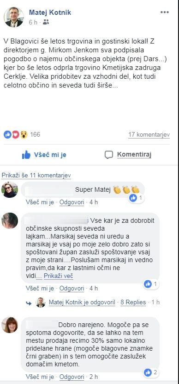Toggle Všeč mi je under Super Matej comment
Screen dimensions: 179x384
click(x=40, y=202)
